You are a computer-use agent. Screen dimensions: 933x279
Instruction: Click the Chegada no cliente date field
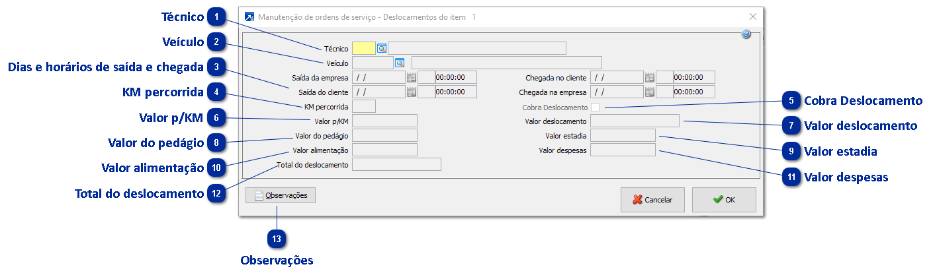(x=617, y=77)
